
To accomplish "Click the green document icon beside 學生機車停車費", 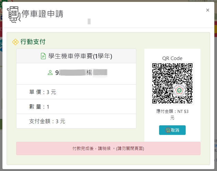I will pos(43,56).
